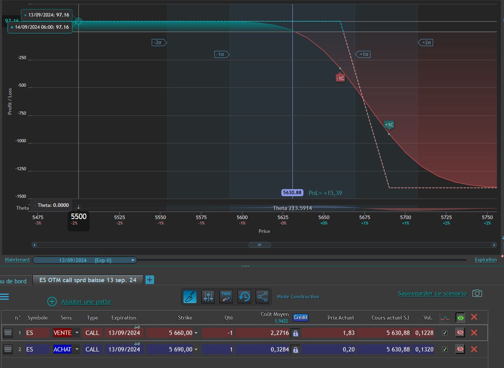Click the right arrow of the chart scrollbar

tap(494, 245)
